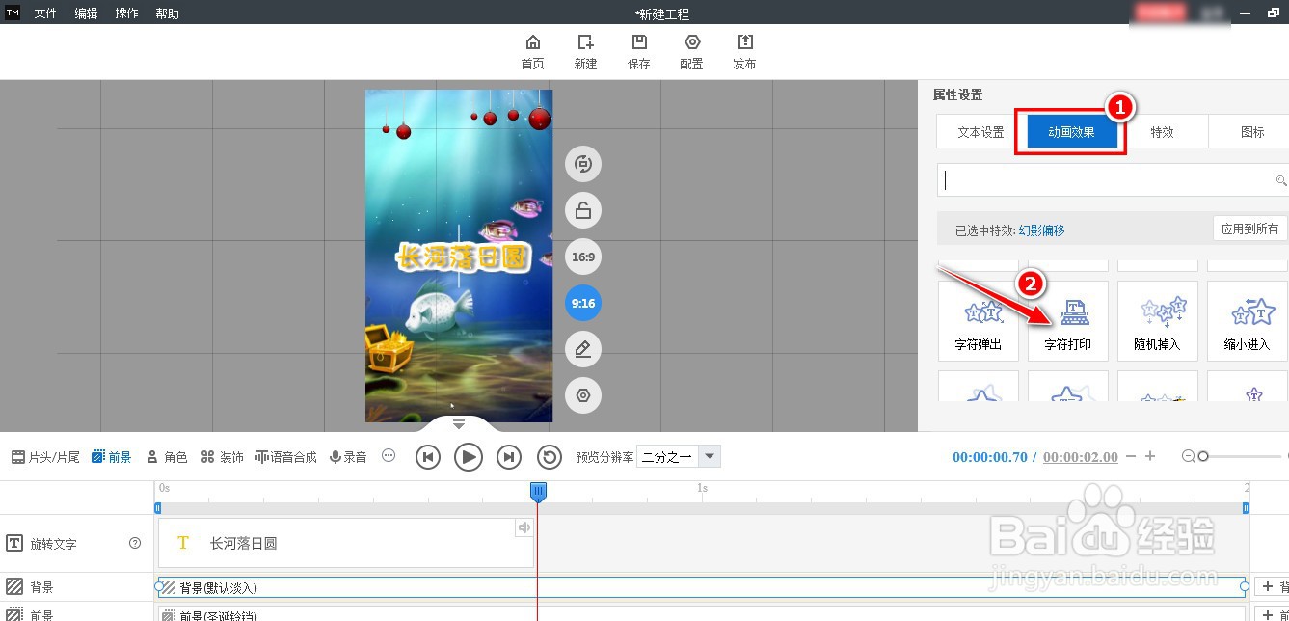1289x621 pixels.
Task: Click the timeline start handle
Action: click(158, 507)
